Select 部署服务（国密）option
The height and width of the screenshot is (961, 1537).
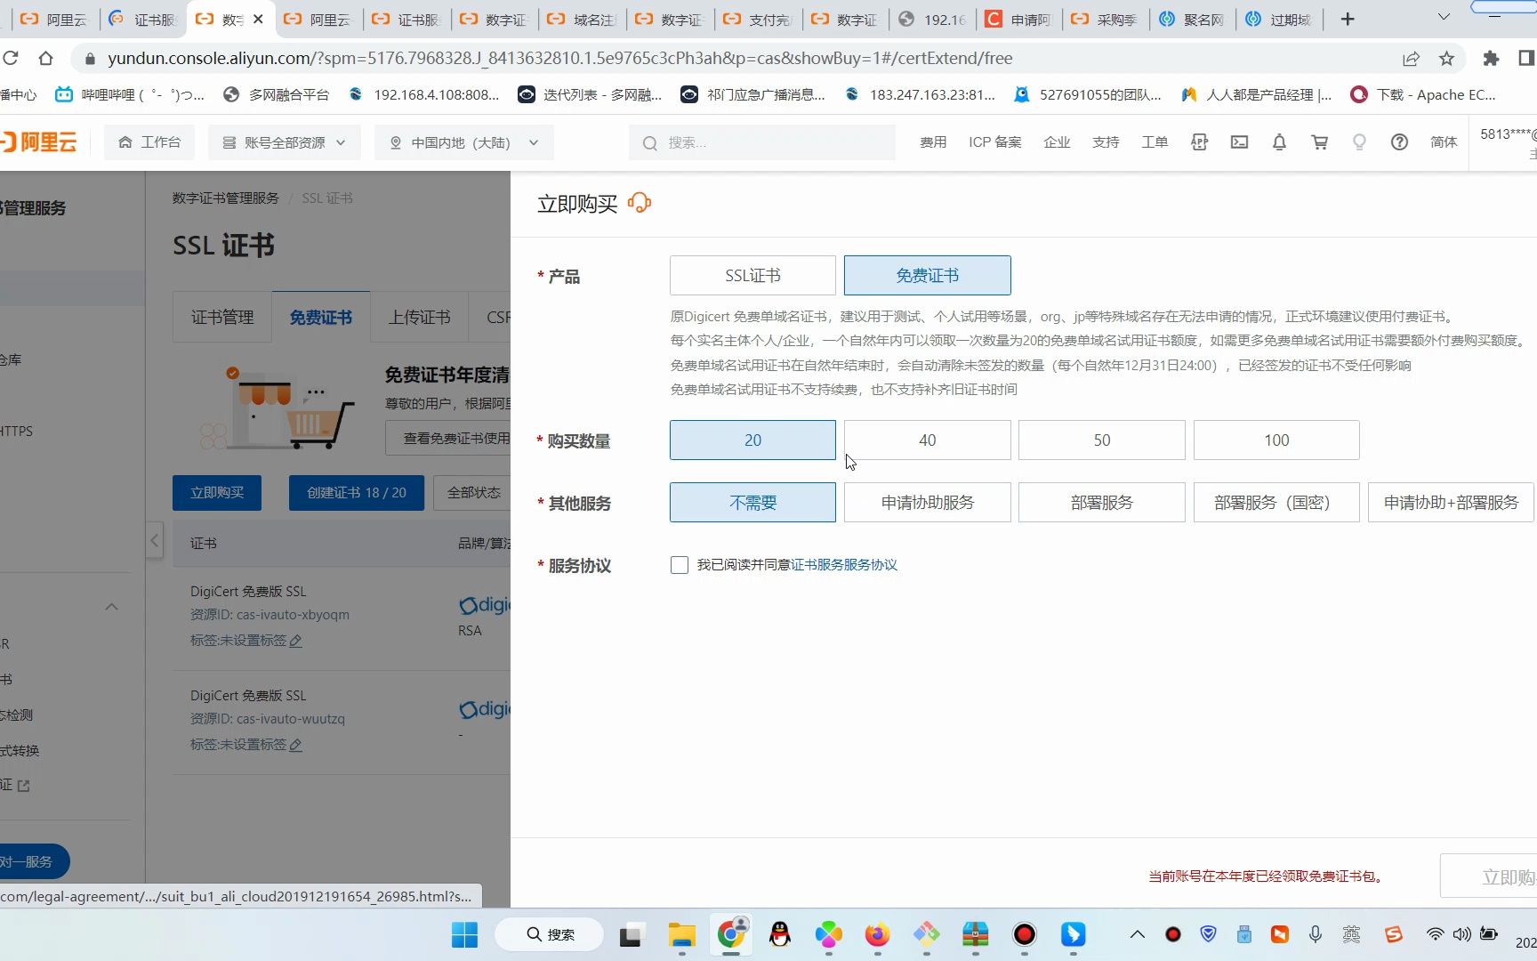[x=1276, y=503]
